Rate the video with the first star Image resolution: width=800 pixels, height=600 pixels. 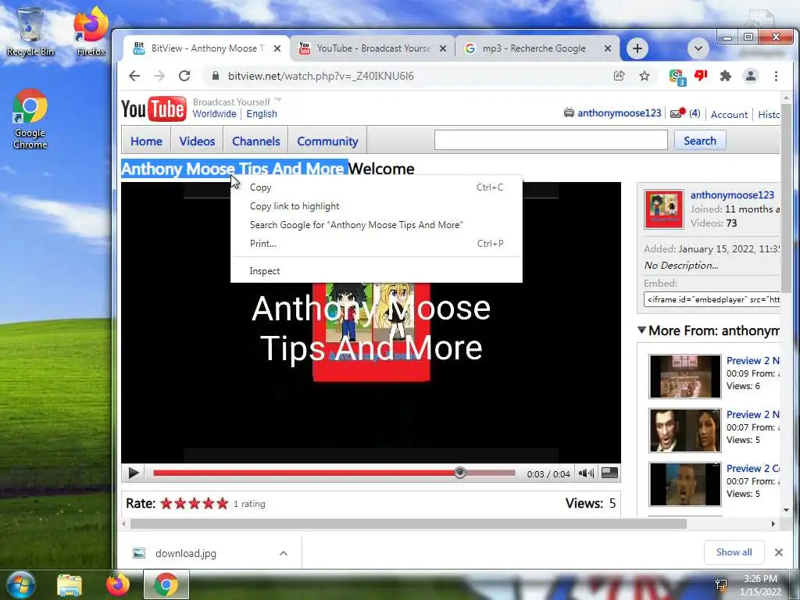166,504
